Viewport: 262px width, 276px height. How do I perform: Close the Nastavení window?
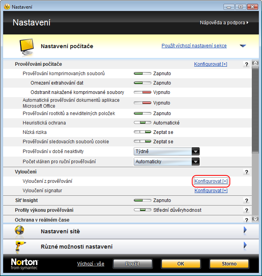pyautogui.click(x=253, y=7)
